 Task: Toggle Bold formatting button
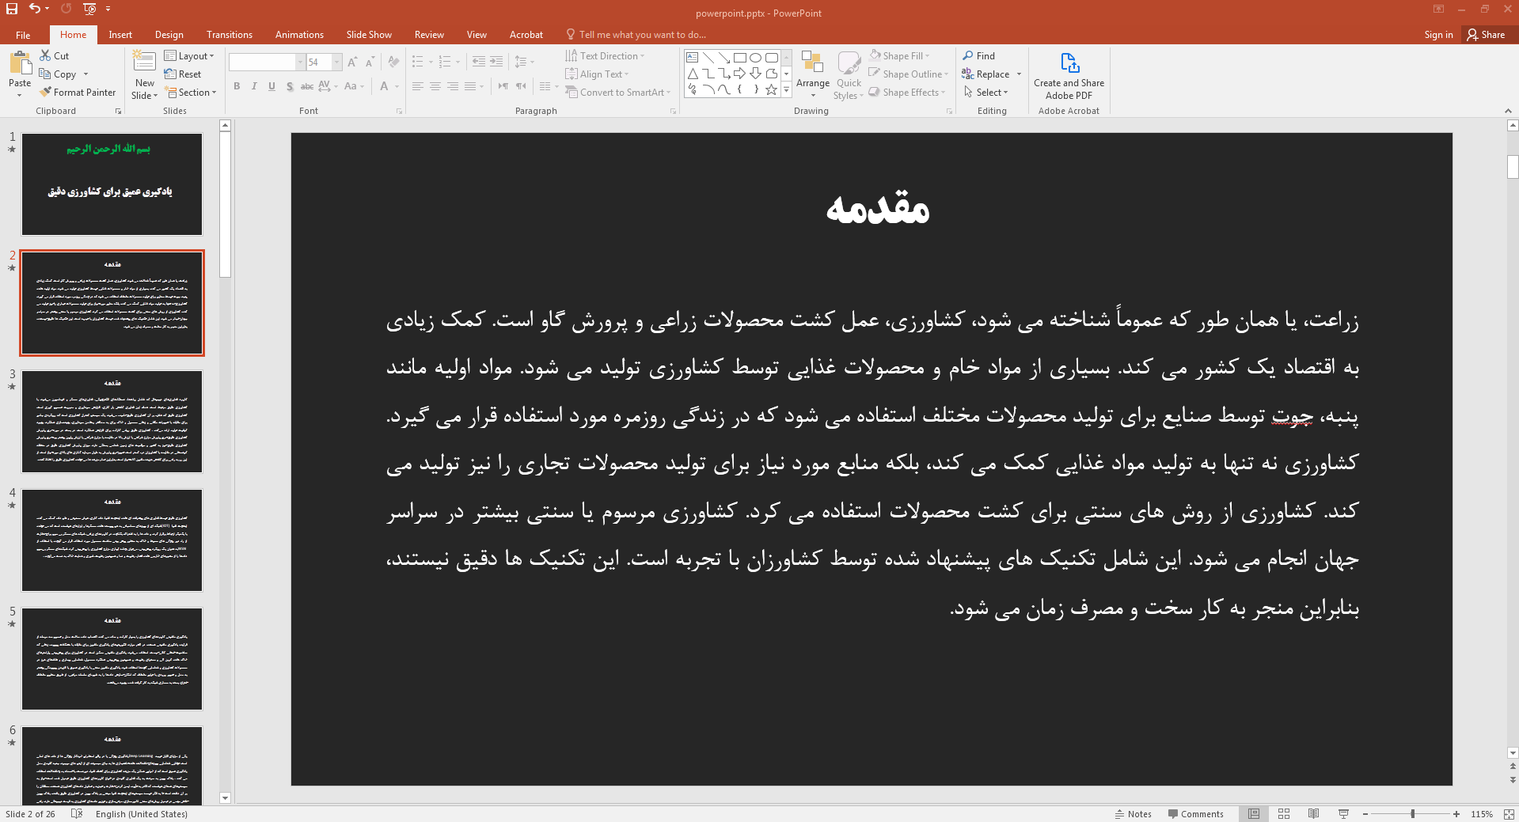click(x=237, y=86)
